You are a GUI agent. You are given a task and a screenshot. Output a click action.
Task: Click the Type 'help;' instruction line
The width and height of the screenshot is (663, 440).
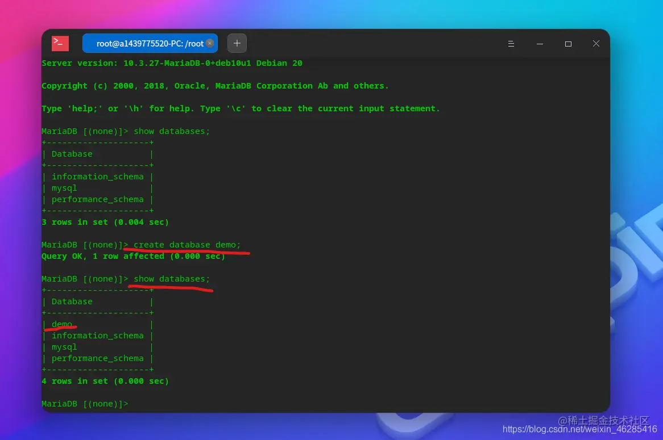click(241, 108)
